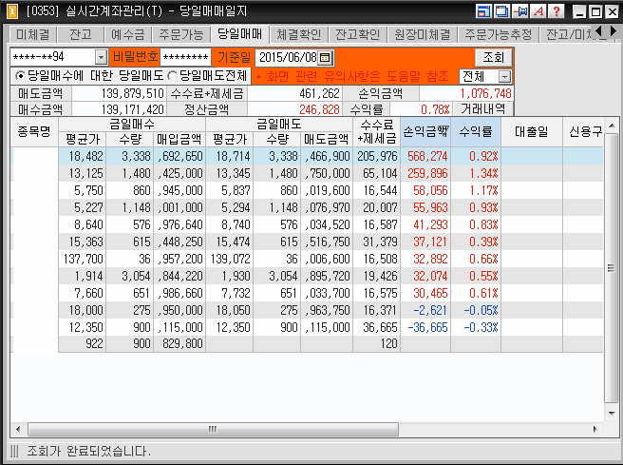Click the pin window icon in title bar
The height and width of the screenshot is (465, 623).
pos(520,11)
